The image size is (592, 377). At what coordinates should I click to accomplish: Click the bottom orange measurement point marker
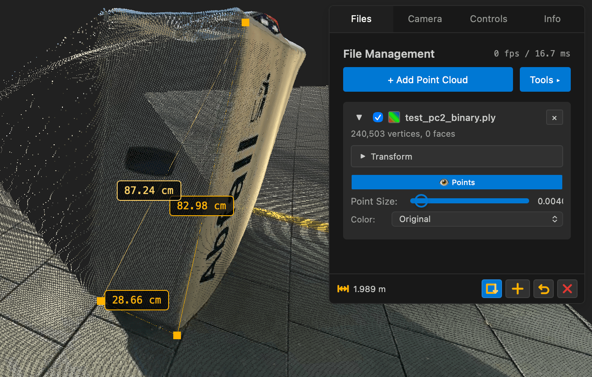(x=177, y=335)
